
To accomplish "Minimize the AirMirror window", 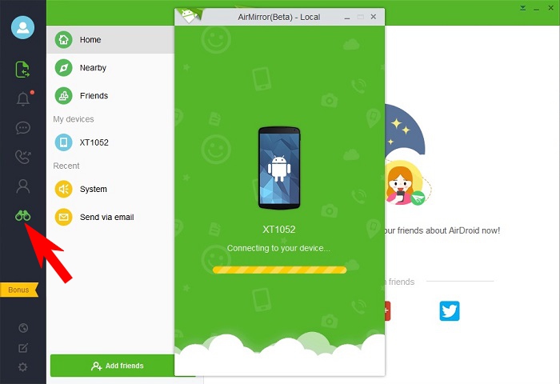I will click(x=346, y=17).
